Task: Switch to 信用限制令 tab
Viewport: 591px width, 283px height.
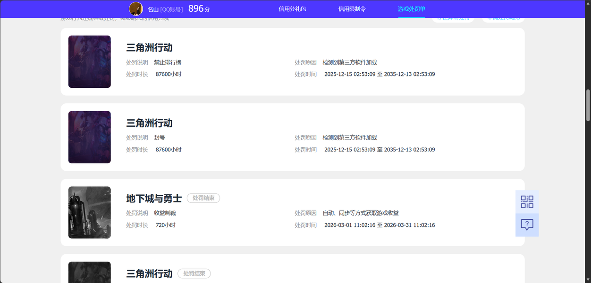Action: click(x=352, y=9)
